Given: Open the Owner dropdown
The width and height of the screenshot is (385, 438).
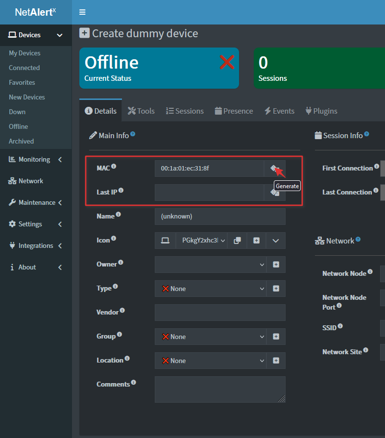Looking at the screenshot, I should [210, 265].
